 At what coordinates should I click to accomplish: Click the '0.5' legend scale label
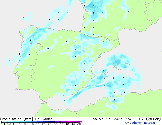pos(9,124)
